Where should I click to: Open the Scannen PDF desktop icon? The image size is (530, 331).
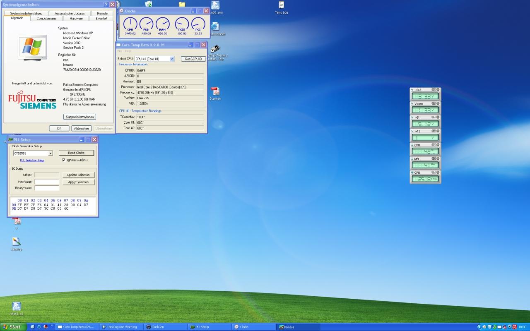coord(215,94)
